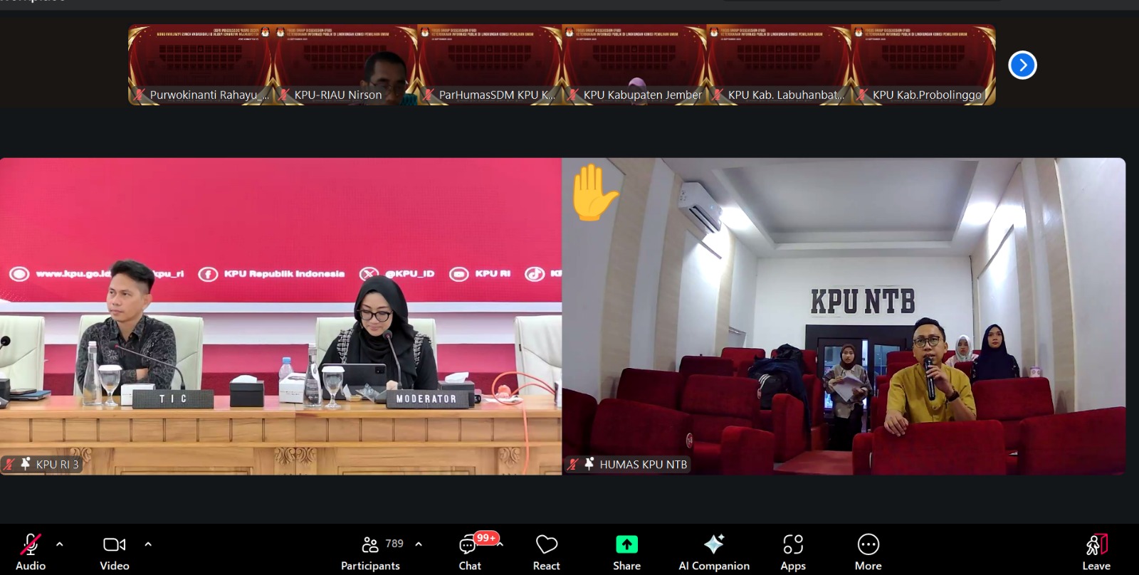Toggle the camera with the Video button

point(114,552)
